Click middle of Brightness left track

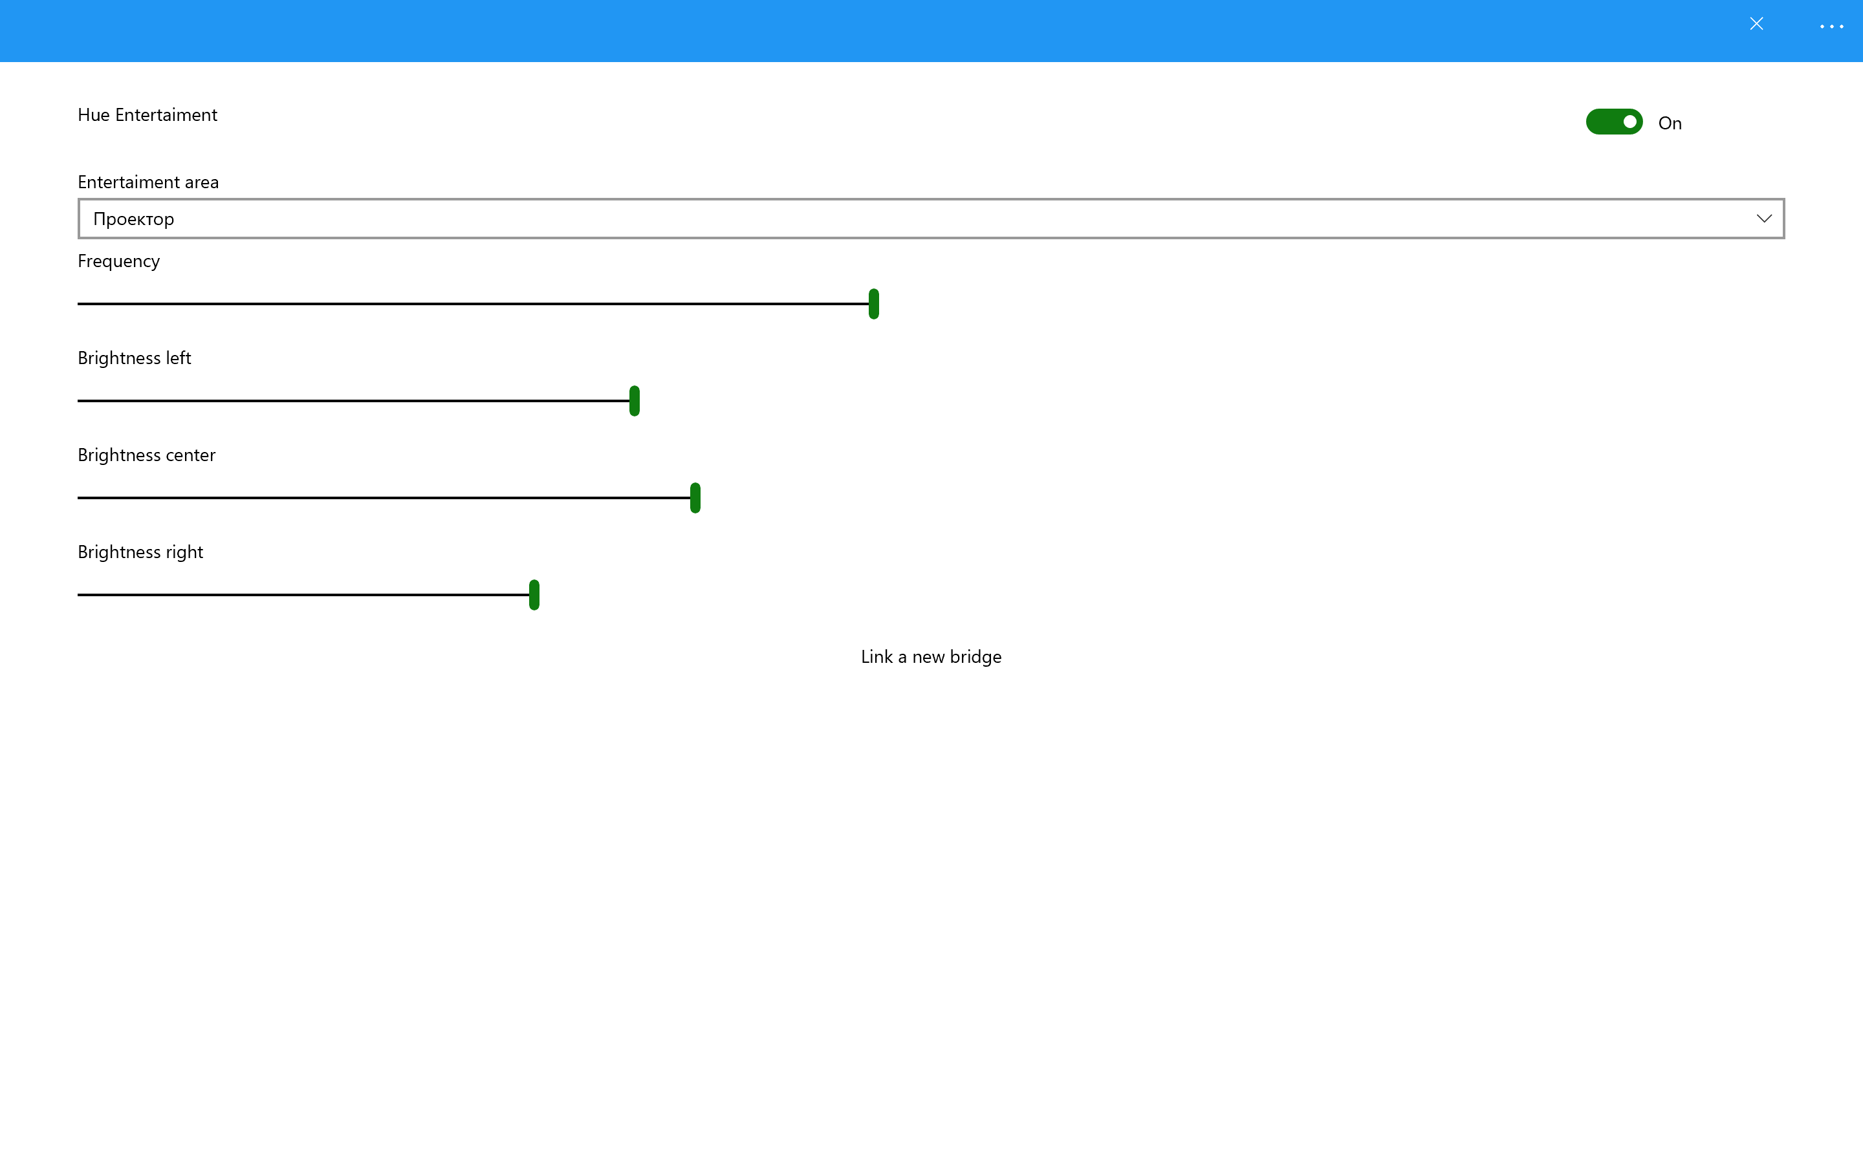[354, 401]
